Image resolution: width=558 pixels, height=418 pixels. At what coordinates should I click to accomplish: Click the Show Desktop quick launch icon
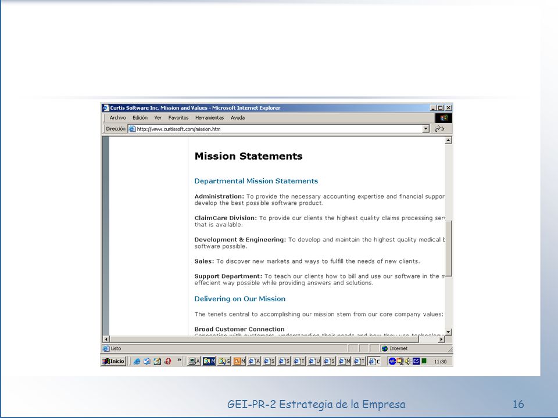(x=158, y=361)
